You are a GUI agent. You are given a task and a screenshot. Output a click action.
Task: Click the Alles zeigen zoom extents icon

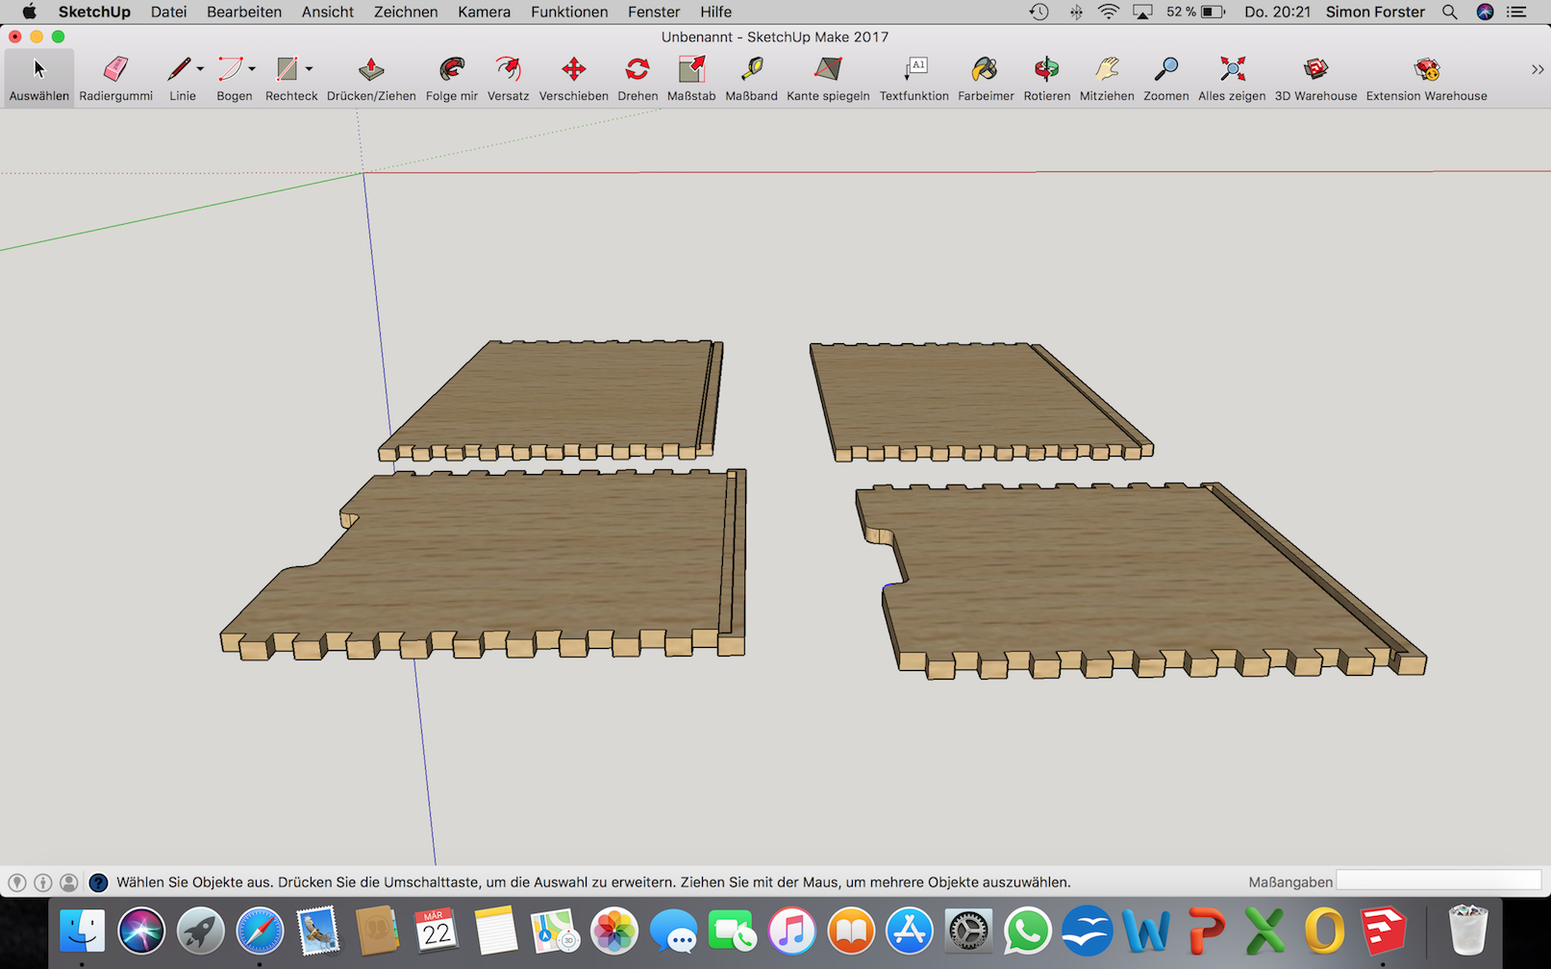(1232, 69)
